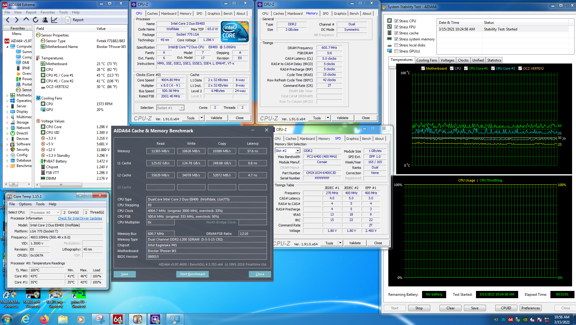Image resolution: width=576 pixels, height=325 pixels.
Task: Uncheck Motherboard in temperature graph legend
Action: (x=423, y=68)
